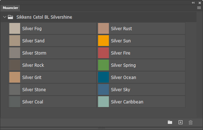Click the "Silver Sand" label

33,41
